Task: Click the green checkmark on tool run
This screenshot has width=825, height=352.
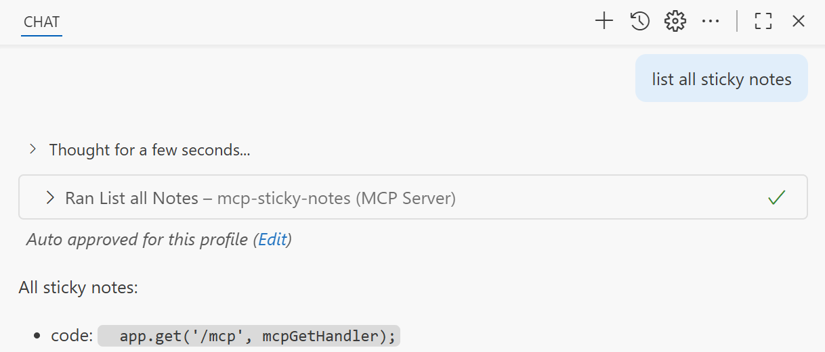Action: (x=776, y=198)
